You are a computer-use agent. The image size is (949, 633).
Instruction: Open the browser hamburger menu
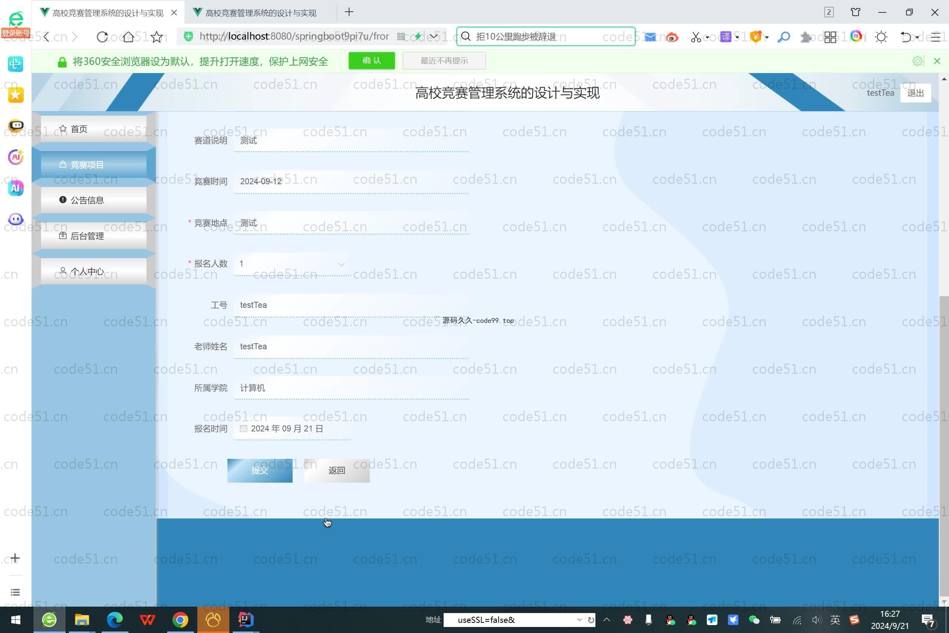[x=936, y=37]
